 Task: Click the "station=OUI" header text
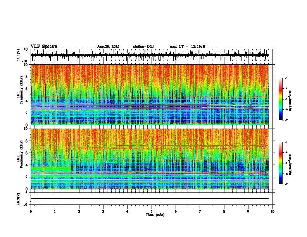point(143,46)
